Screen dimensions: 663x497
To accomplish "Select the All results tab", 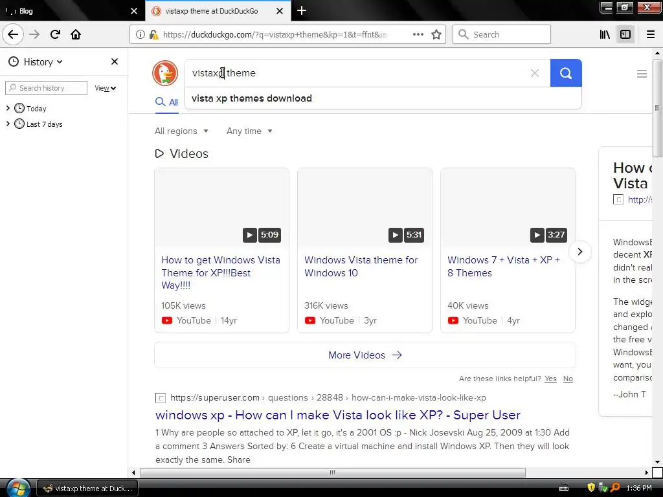I will coord(166,102).
